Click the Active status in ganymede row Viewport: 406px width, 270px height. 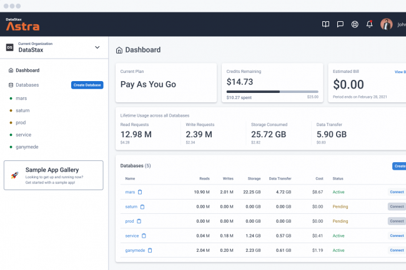[x=339, y=251]
